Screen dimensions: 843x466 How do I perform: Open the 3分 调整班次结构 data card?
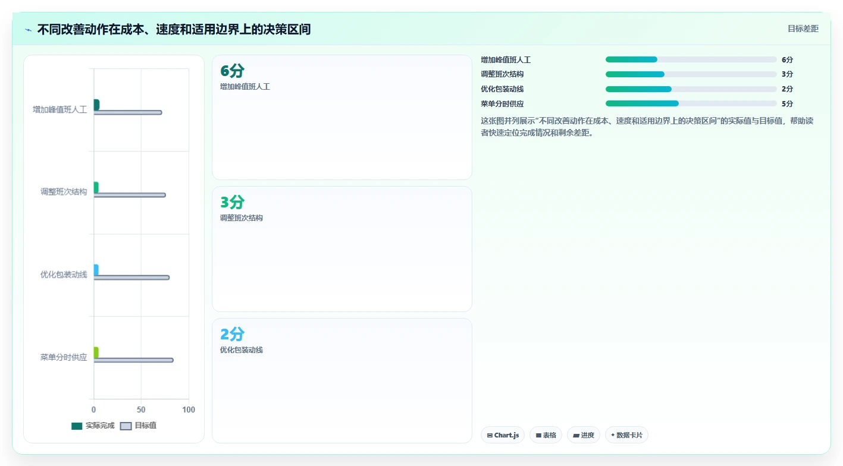[x=342, y=249]
